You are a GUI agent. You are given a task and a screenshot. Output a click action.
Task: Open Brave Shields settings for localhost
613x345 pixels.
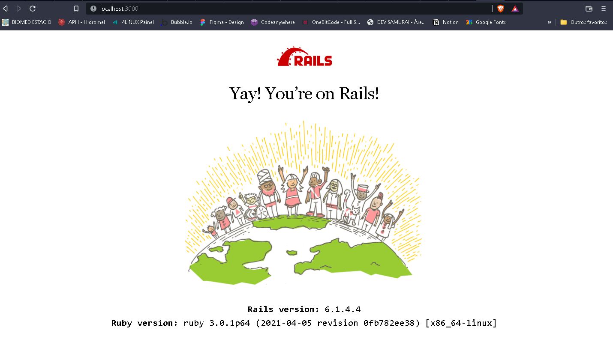pos(500,8)
